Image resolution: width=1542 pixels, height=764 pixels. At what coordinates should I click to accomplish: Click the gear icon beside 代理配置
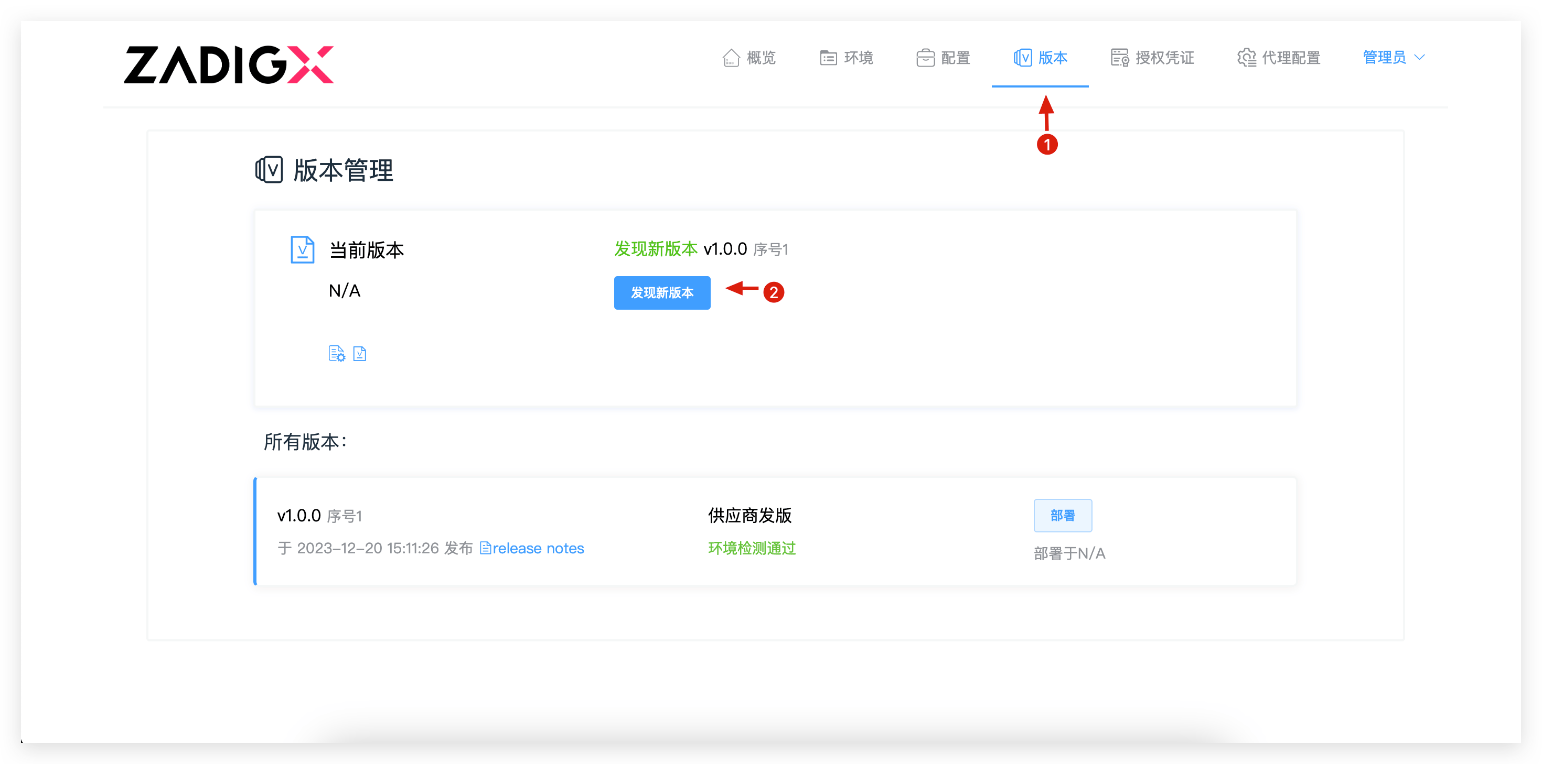[x=1246, y=58]
